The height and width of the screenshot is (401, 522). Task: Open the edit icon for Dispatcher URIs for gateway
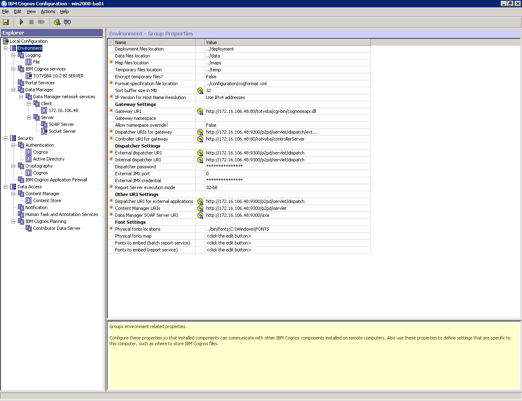(x=200, y=132)
